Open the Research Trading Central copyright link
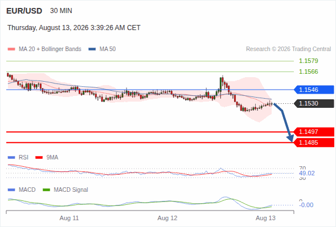Viewport: 336px width, 227px height. pyautogui.click(x=288, y=49)
